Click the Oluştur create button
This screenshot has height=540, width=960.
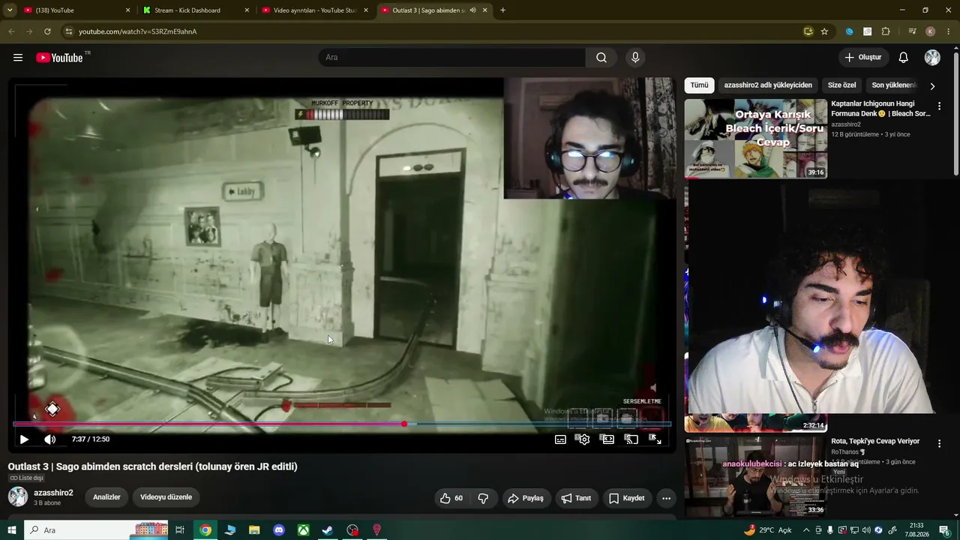point(863,58)
